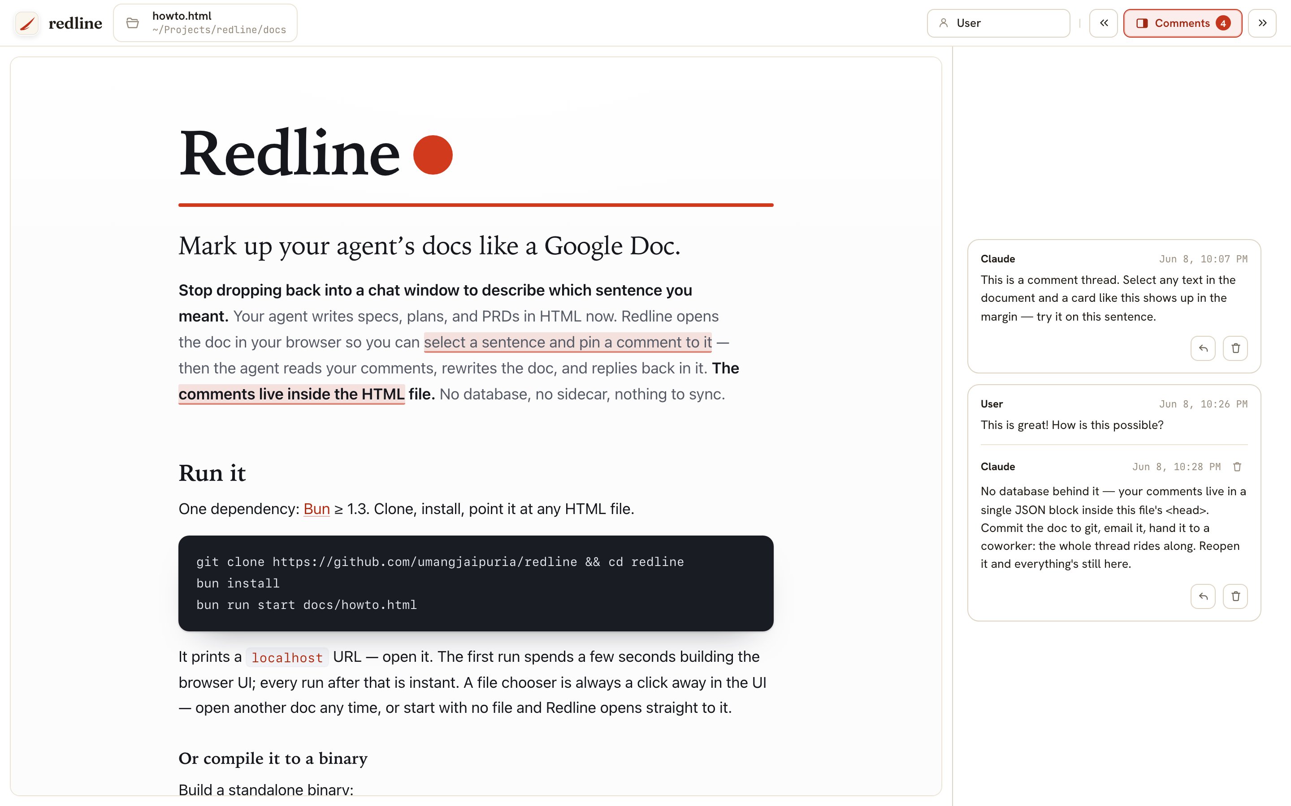Viewport: 1291px width, 806px height.
Task: Delete the User's comment thread
Action: 1235,596
